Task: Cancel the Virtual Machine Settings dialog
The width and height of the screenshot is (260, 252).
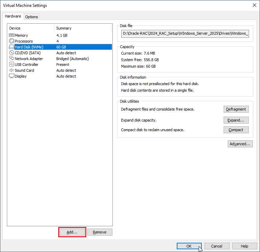Action: 216,246
